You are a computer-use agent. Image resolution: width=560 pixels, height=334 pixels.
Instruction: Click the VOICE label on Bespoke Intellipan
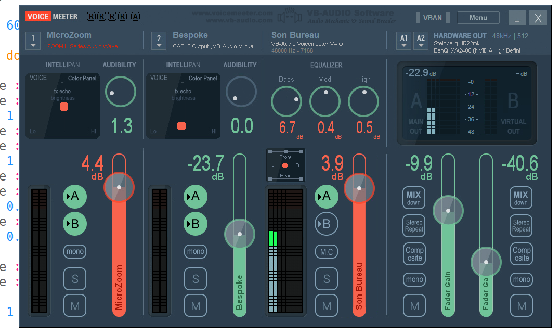pyautogui.click(x=159, y=78)
